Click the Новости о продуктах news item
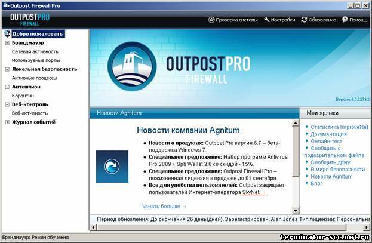This screenshot has width=372, height=243. coord(214,147)
